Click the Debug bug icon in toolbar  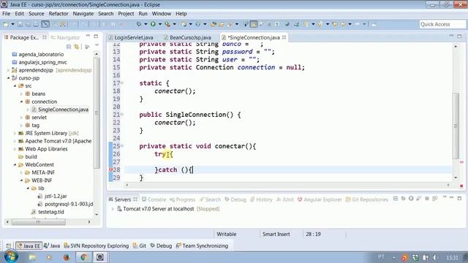(139, 24)
